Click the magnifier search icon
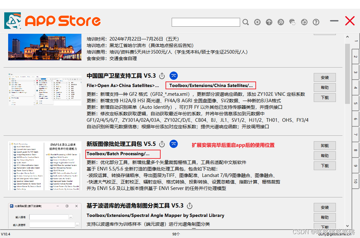Viewport: 360px width, 238px height. click(x=245, y=22)
